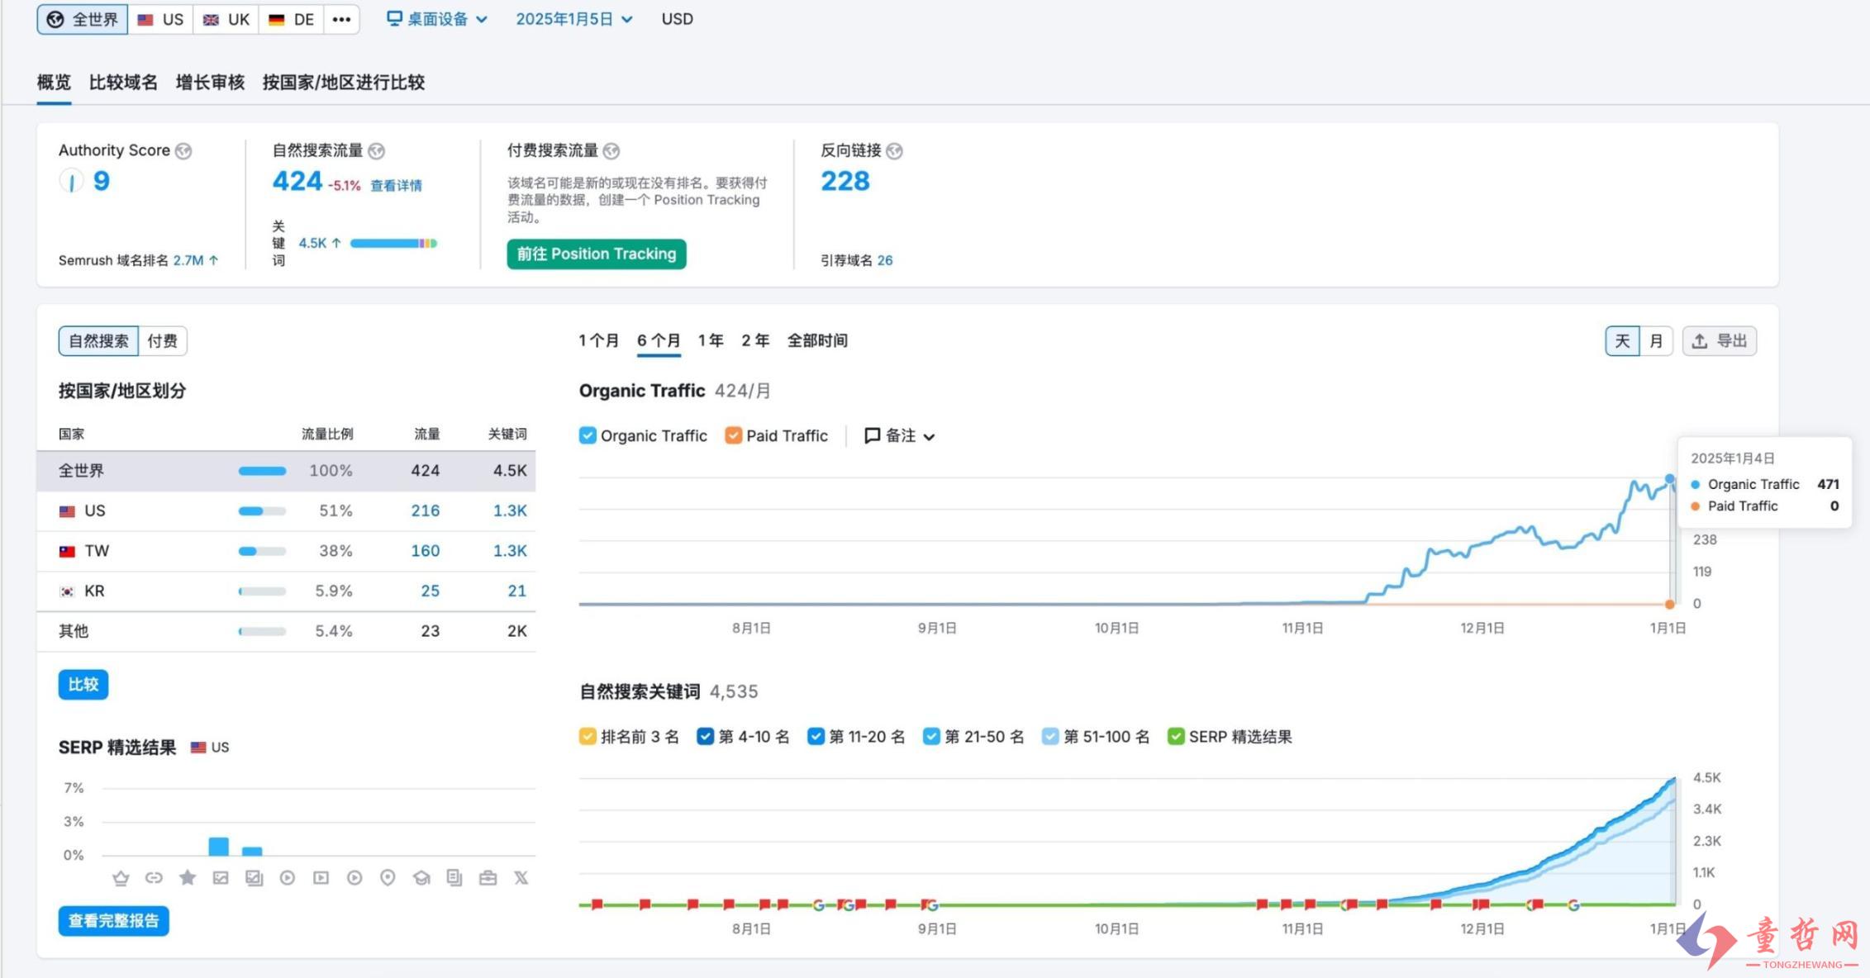Viewport: 1870px width, 978px height.
Task: Click the star reviews icon in SERP features
Action: point(188,878)
